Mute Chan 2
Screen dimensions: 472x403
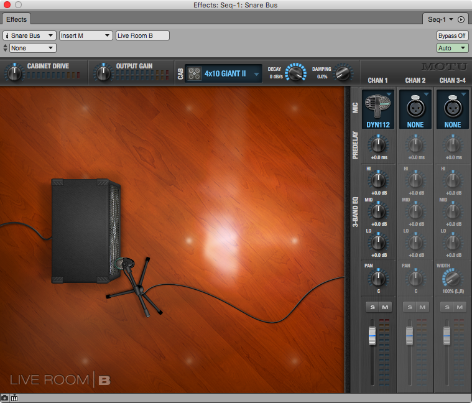point(422,307)
